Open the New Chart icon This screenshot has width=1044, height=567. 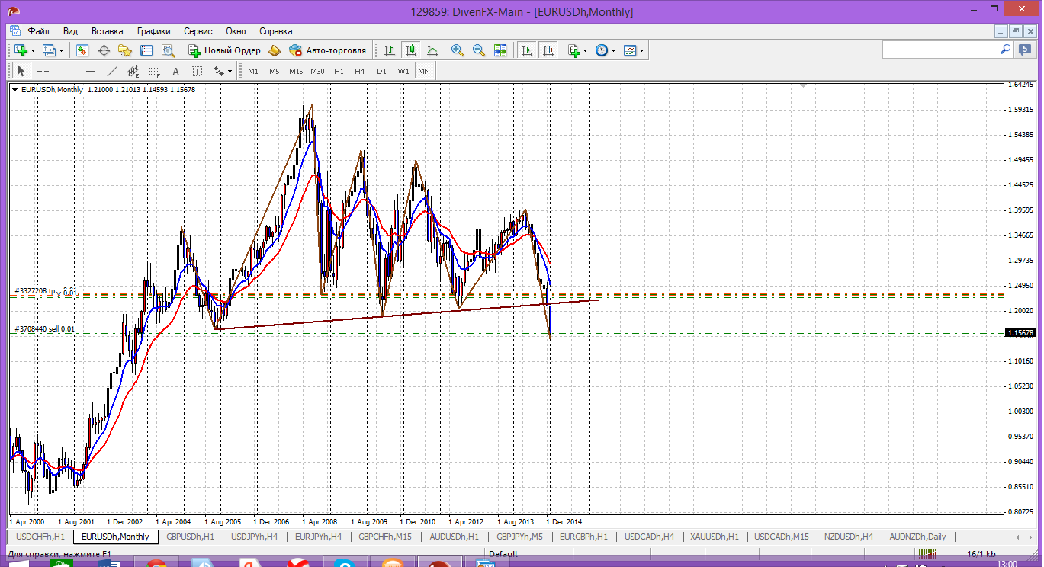[x=21, y=50]
